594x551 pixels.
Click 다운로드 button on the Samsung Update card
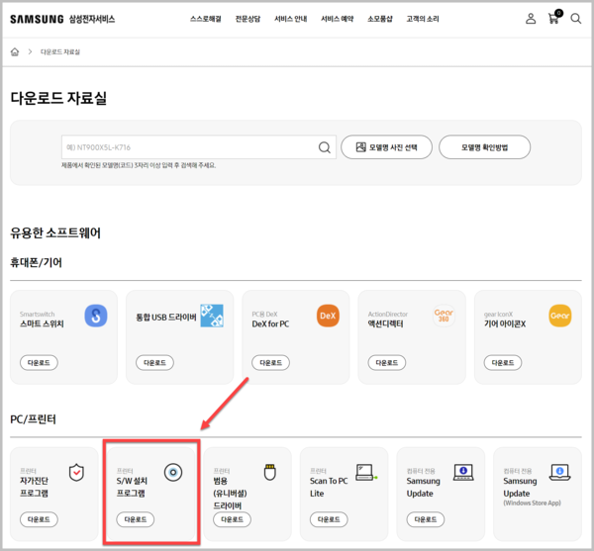(426, 519)
